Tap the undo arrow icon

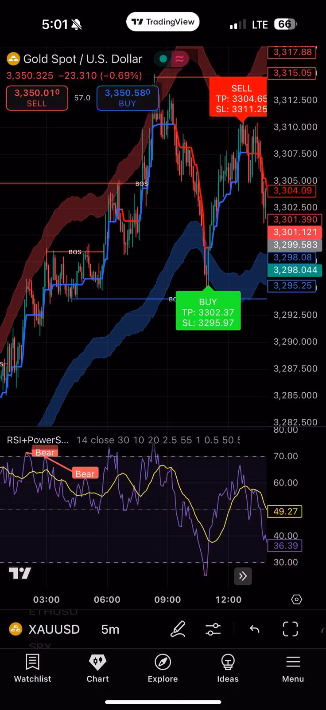tap(254, 629)
